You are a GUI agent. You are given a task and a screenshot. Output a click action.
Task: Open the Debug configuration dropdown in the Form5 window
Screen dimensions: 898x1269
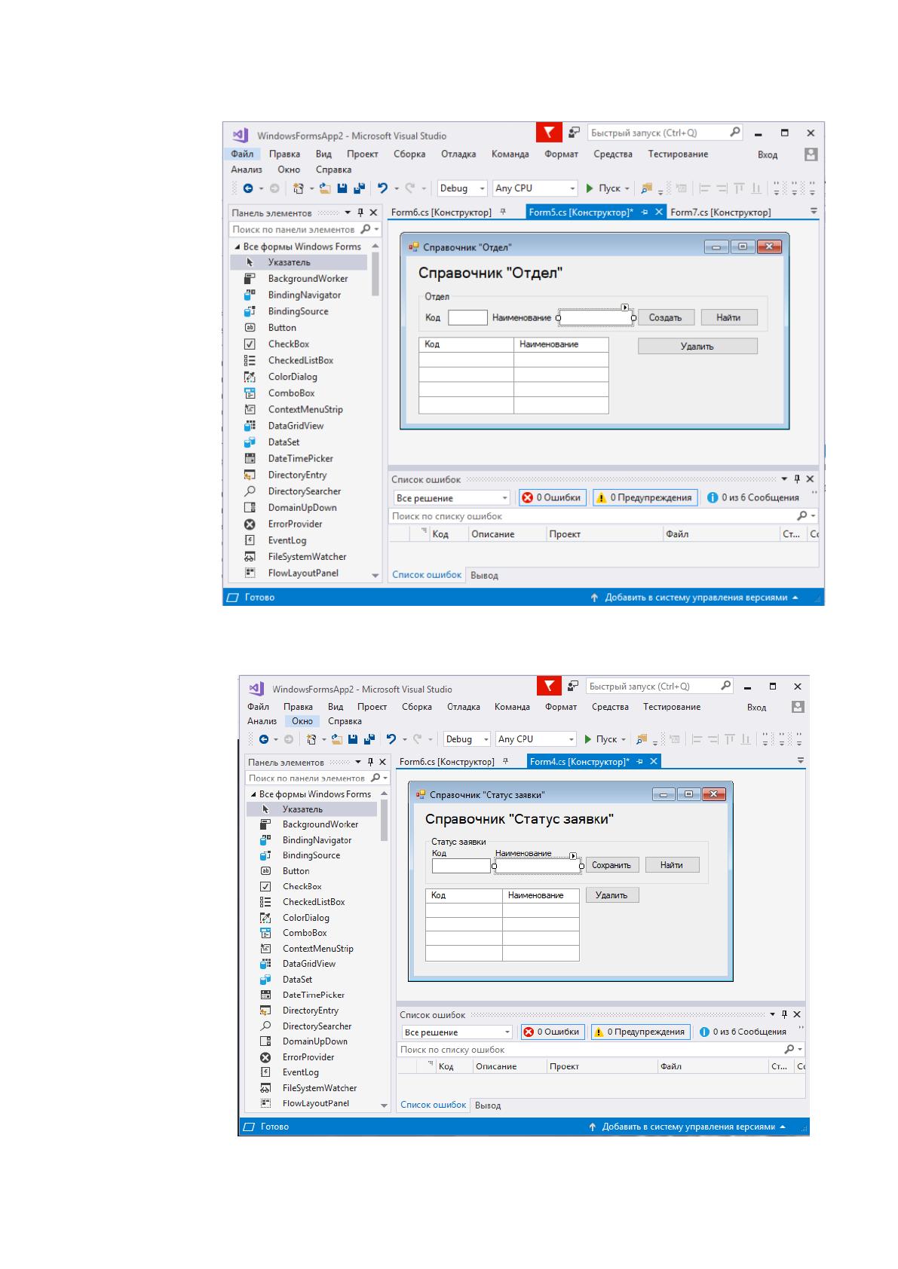coord(462,188)
